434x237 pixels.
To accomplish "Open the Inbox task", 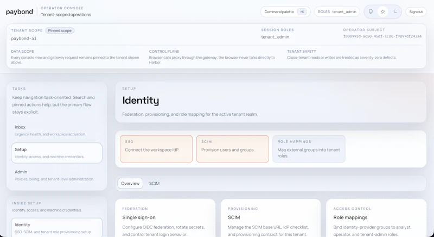I will (57, 130).
